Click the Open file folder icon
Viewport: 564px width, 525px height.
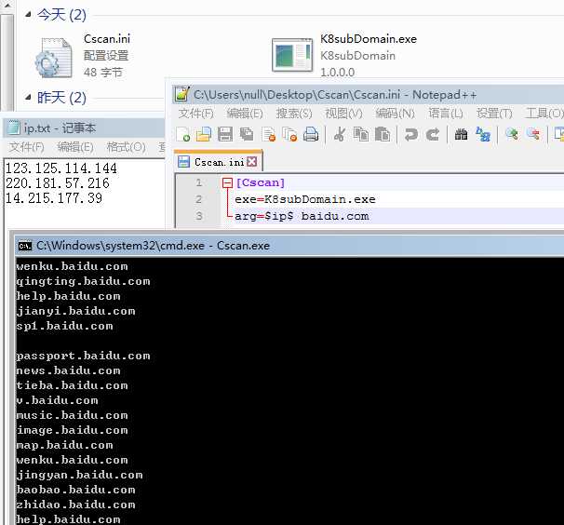pyautogui.click(x=204, y=135)
